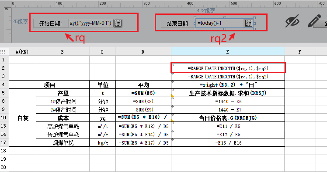327x172 pixels.
Task: Select column header B
Action: pyautogui.click(x=63, y=52)
